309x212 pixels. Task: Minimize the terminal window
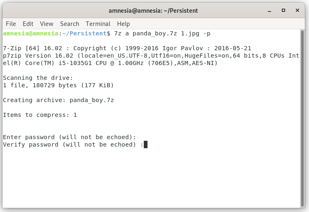coord(269,11)
